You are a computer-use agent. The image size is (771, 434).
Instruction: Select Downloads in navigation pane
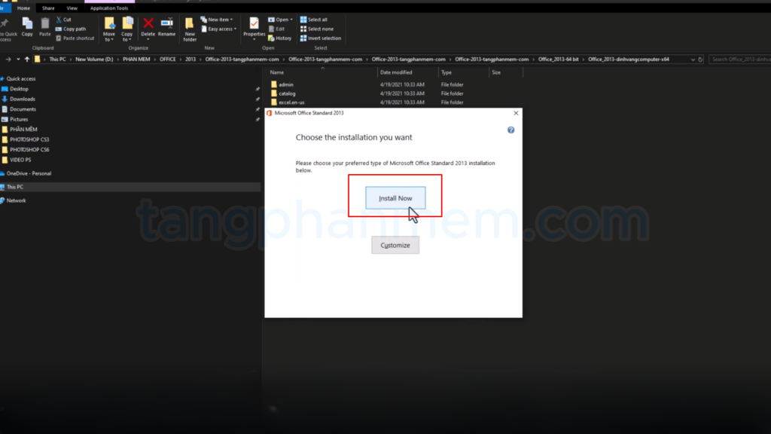pos(22,99)
